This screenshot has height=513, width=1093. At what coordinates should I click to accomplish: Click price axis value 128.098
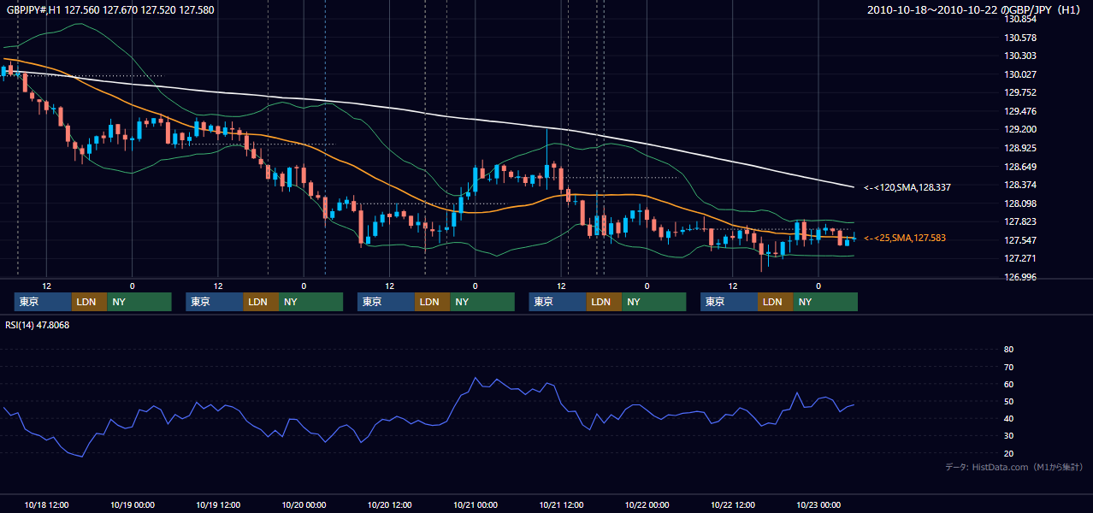point(1019,203)
